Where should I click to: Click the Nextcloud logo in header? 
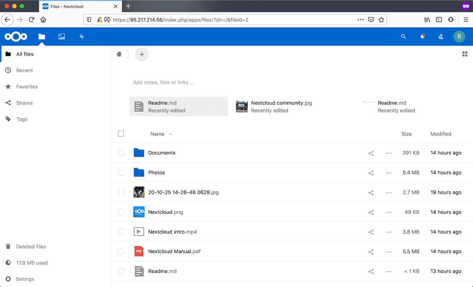[x=16, y=37]
